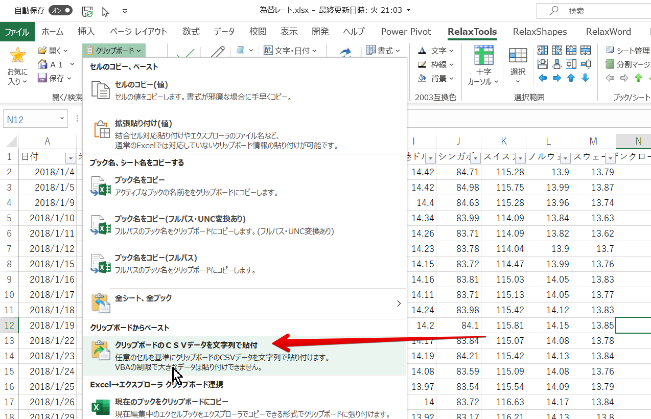The image size is (651, 419).
Task: Click the green up arrow in ブック/シート
Action: [x=638, y=78]
